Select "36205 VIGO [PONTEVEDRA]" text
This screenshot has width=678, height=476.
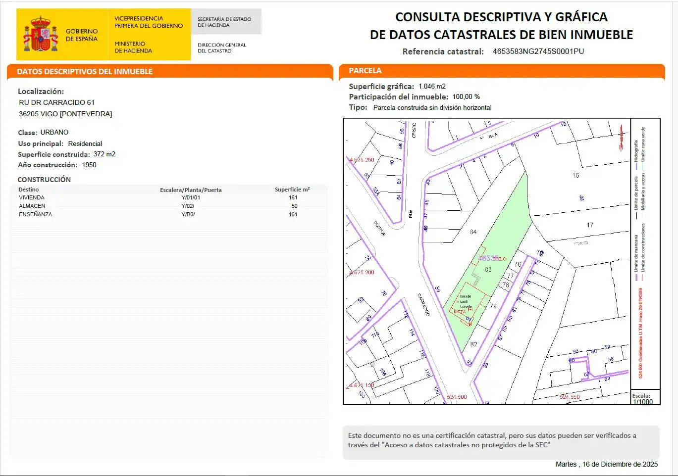[65, 114]
